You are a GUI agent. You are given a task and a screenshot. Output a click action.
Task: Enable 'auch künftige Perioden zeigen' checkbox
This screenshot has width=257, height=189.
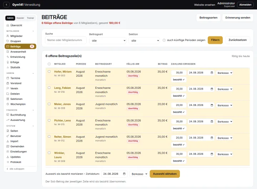164,40
